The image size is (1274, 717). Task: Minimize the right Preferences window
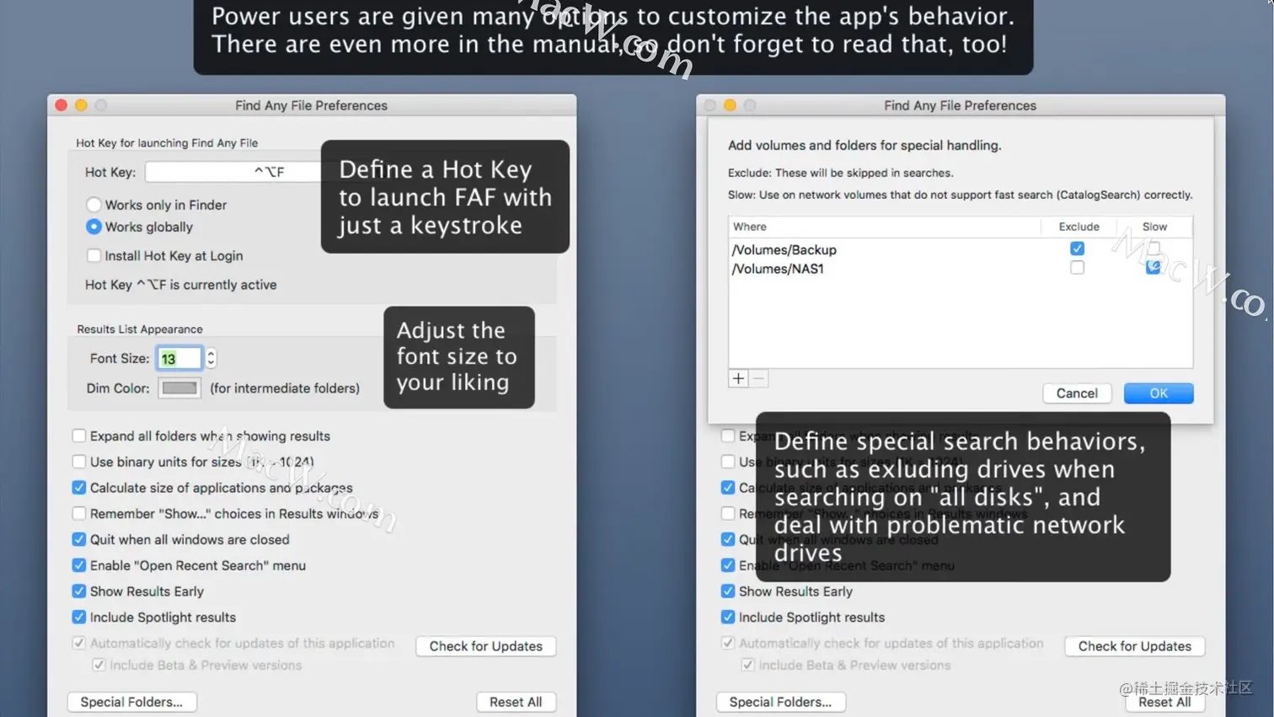730,105
